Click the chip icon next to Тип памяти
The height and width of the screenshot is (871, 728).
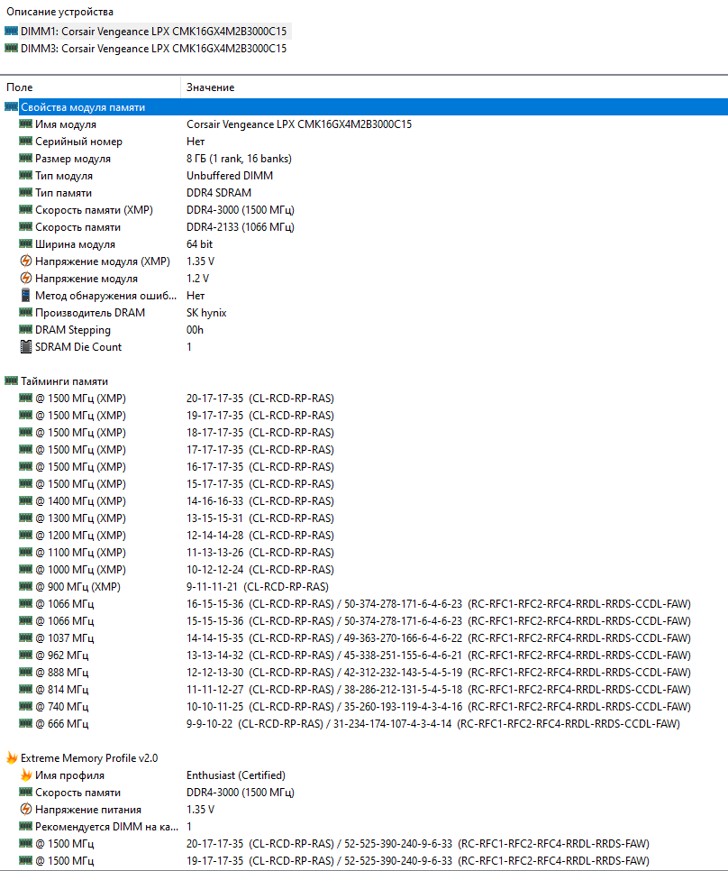click(x=25, y=192)
